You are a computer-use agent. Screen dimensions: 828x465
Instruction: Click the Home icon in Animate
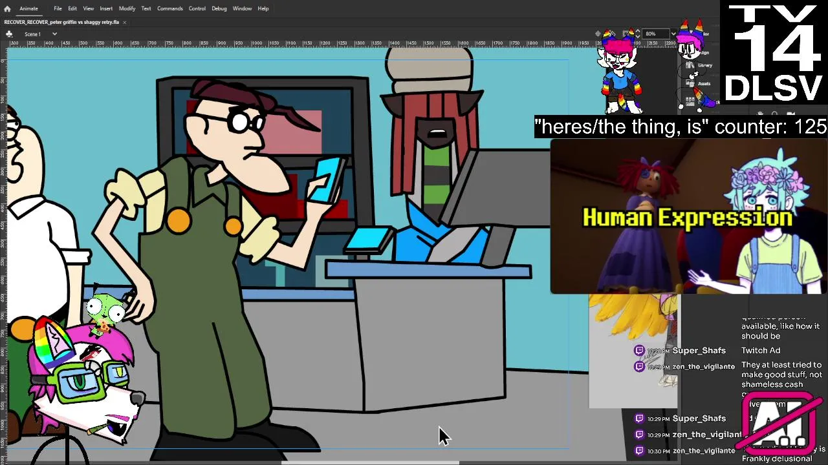coord(7,8)
